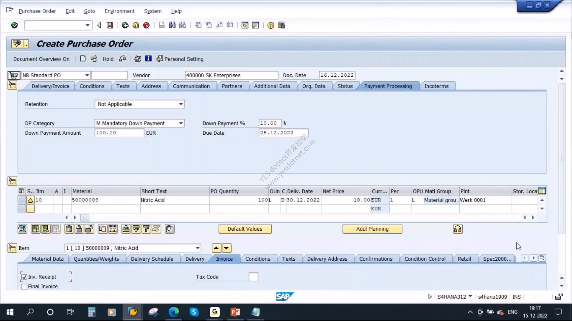Open the Delivery Schedule item tab
This screenshot has height=321, width=572.
coord(152,259)
